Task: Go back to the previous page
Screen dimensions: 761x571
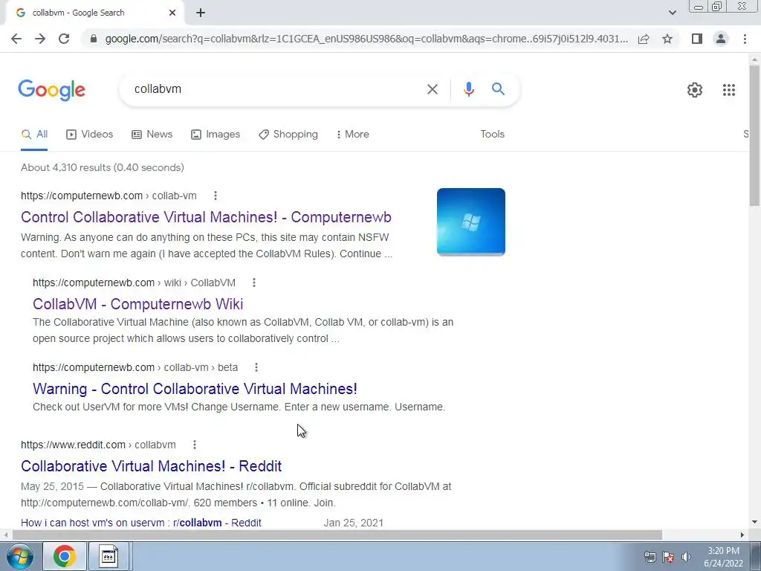Action: [x=16, y=39]
